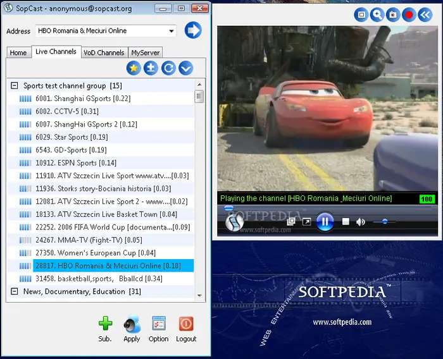Click signal bars icon beside 24267. MMA-TV

25,240
